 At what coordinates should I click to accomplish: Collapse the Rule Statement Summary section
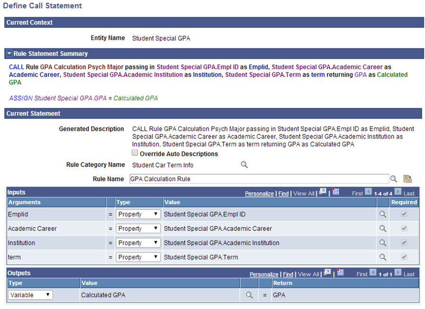[9, 53]
